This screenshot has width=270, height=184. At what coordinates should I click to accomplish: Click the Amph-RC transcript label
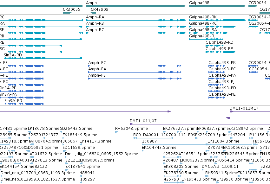pyautogui.click(x=95, y=30)
